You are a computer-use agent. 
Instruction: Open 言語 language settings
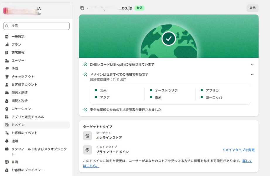(x=15, y=162)
